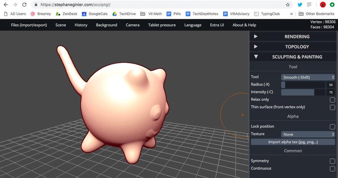Bookmark this page with the star icon

point(288,5)
